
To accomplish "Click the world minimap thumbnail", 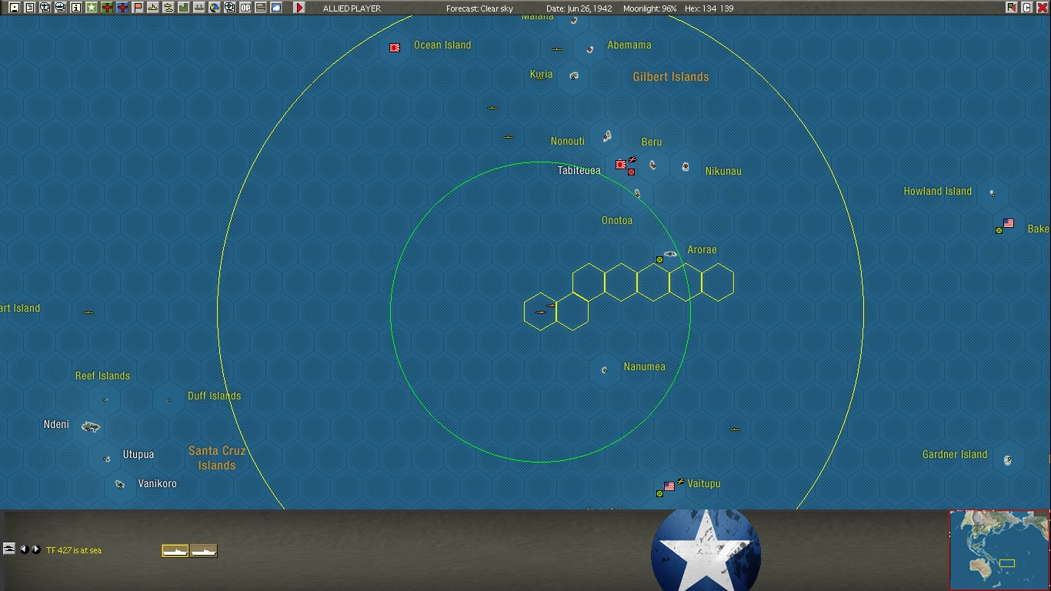I will click(999, 550).
